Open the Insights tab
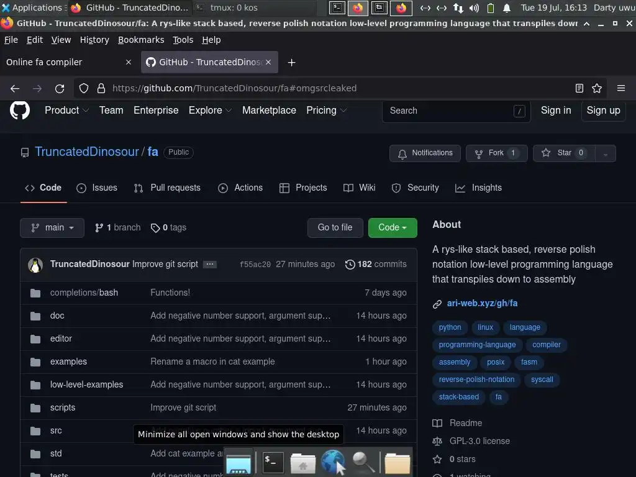636x477 pixels. [x=479, y=188]
